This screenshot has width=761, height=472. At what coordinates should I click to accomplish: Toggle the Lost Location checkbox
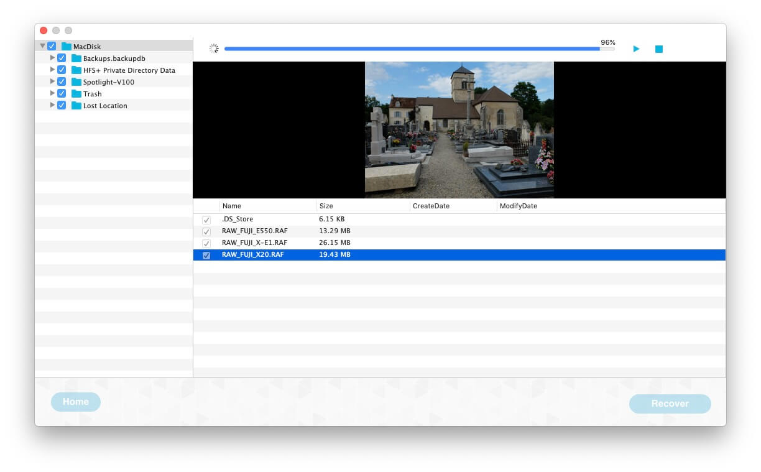(x=62, y=105)
